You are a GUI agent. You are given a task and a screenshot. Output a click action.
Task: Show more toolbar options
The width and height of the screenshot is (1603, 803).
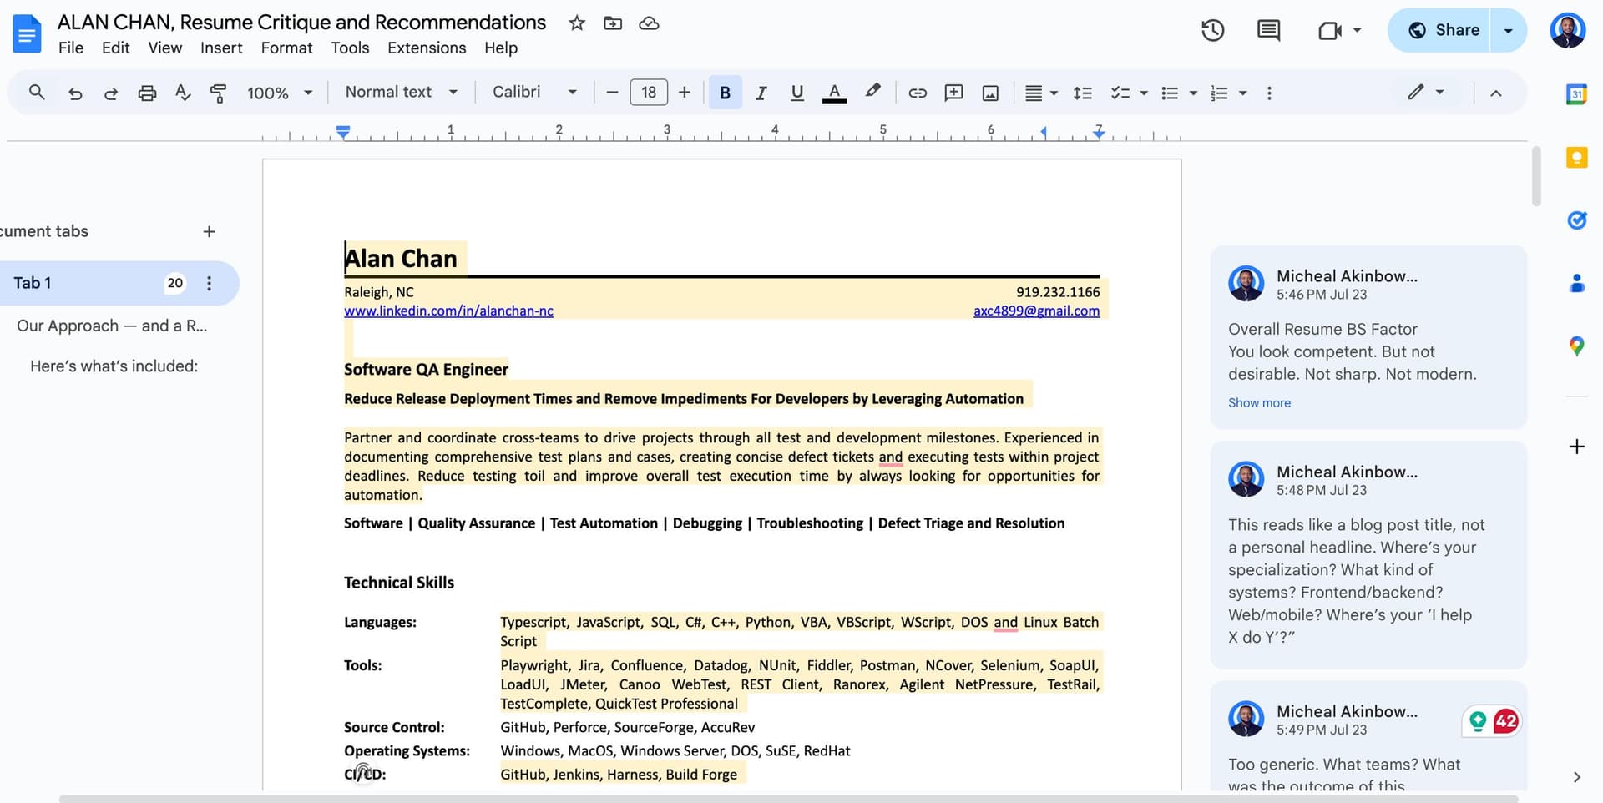click(1269, 93)
